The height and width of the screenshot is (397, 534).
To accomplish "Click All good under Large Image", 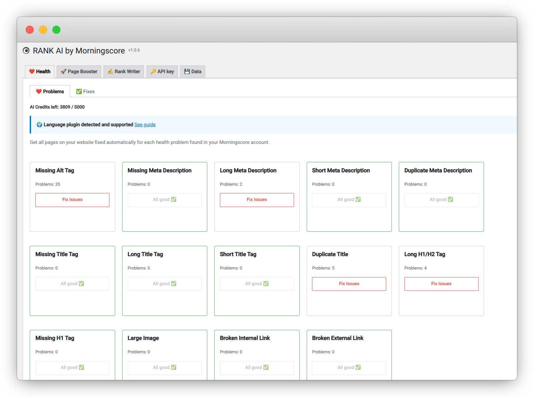I will click(165, 368).
